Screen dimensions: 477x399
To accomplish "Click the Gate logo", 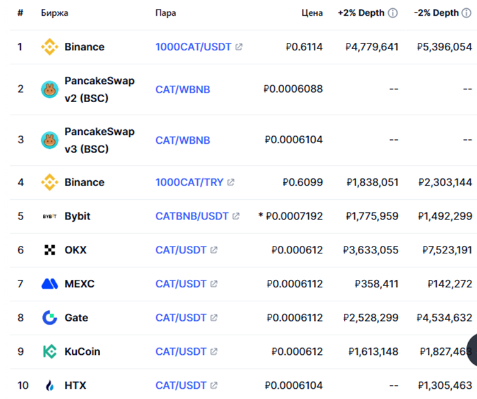I will click(50, 318).
